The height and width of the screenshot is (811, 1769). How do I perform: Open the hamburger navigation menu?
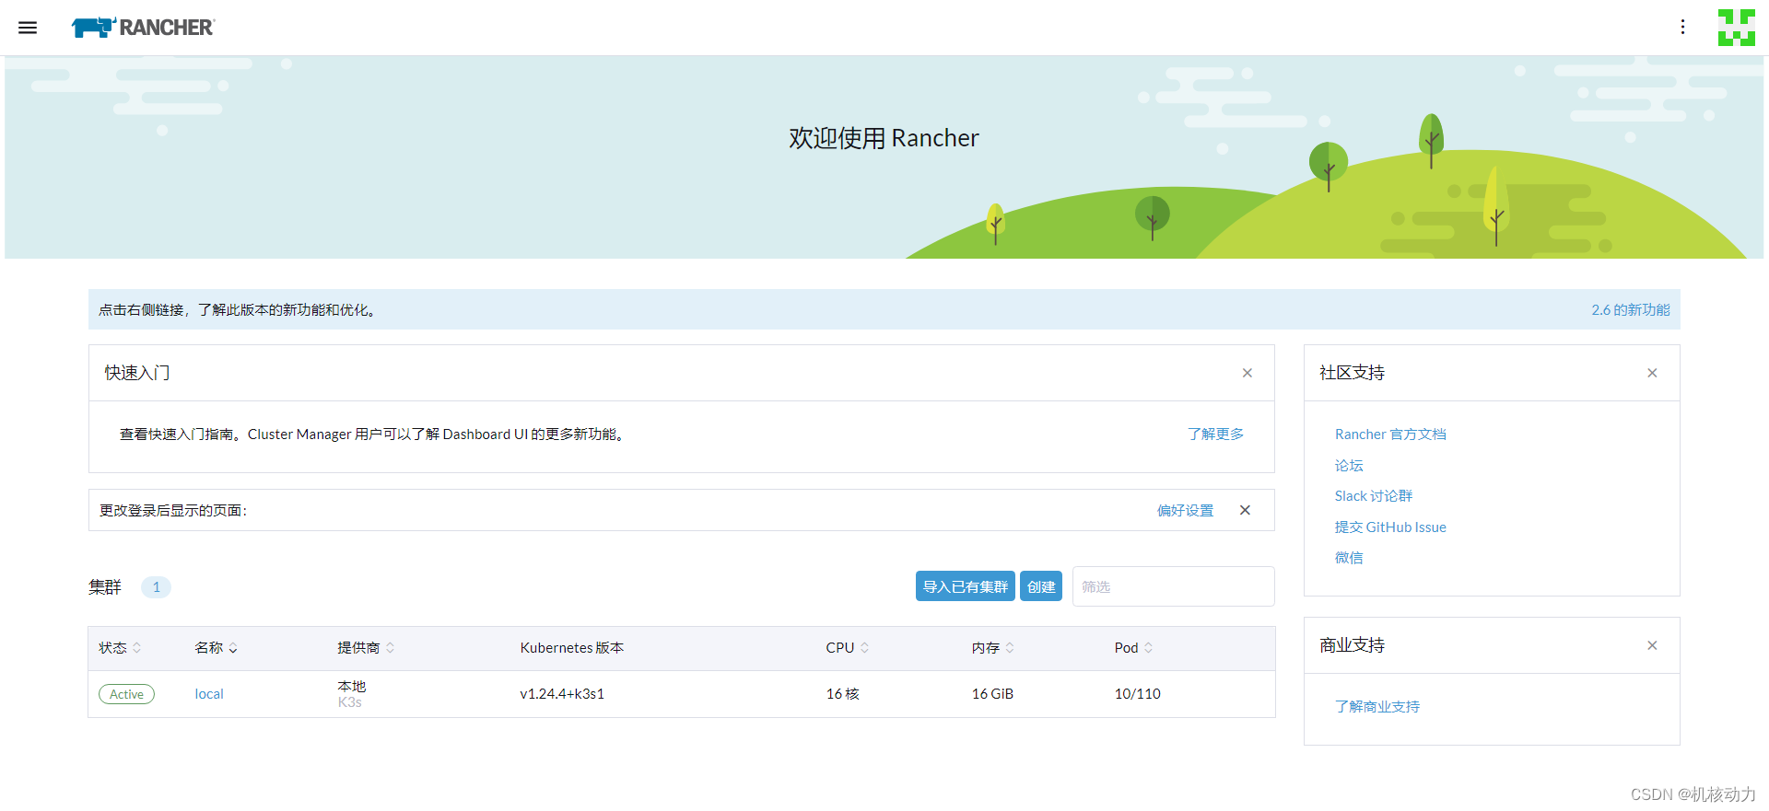coord(28,28)
